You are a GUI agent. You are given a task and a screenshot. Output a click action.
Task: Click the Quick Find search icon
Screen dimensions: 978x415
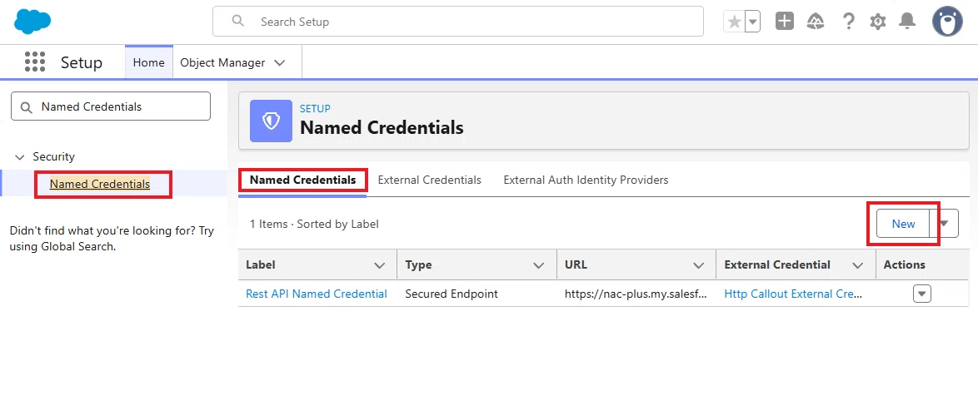pos(27,107)
